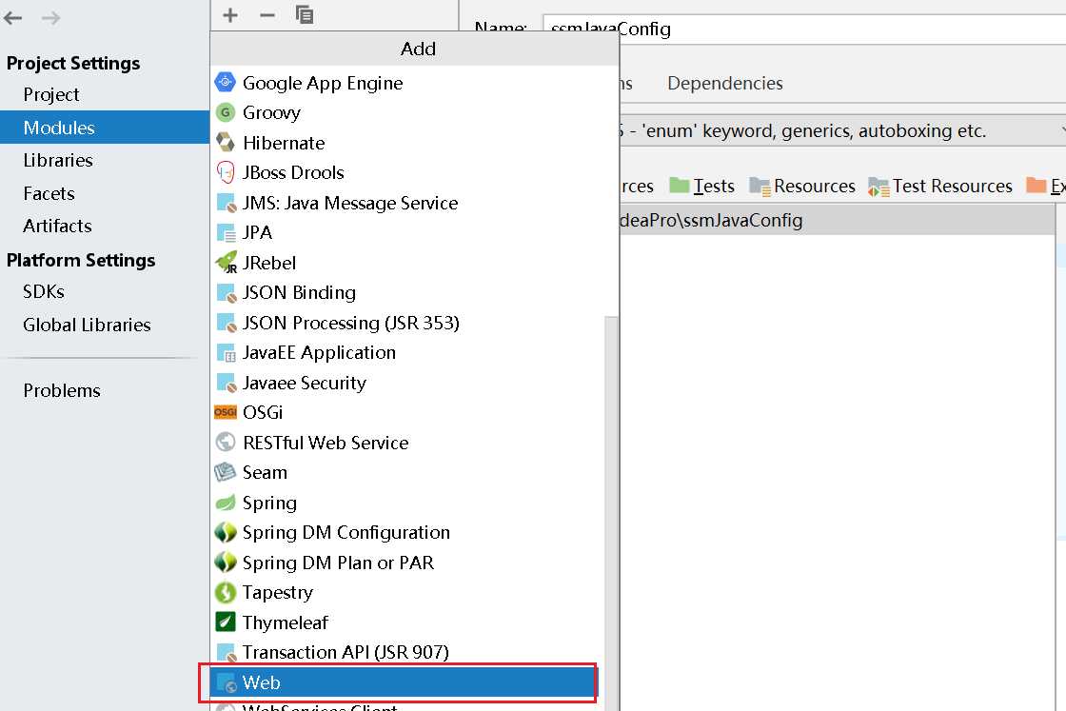Screen dimensions: 1066x711
Task: Click the JBoss Drools icon
Action: click(x=225, y=172)
